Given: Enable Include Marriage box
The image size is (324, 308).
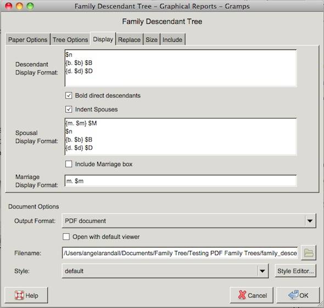Looking at the screenshot, I should [x=69, y=164].
